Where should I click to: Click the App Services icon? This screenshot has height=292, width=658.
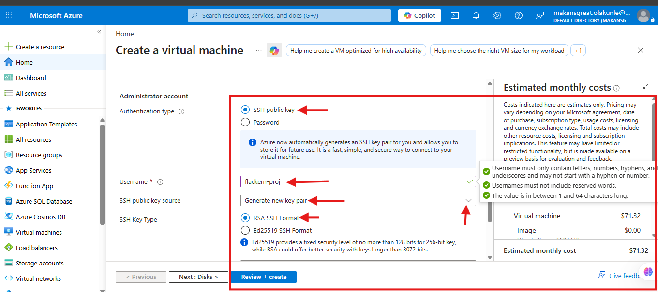point(8,170)
